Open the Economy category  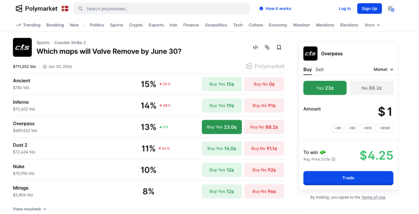tap(278, 25)
